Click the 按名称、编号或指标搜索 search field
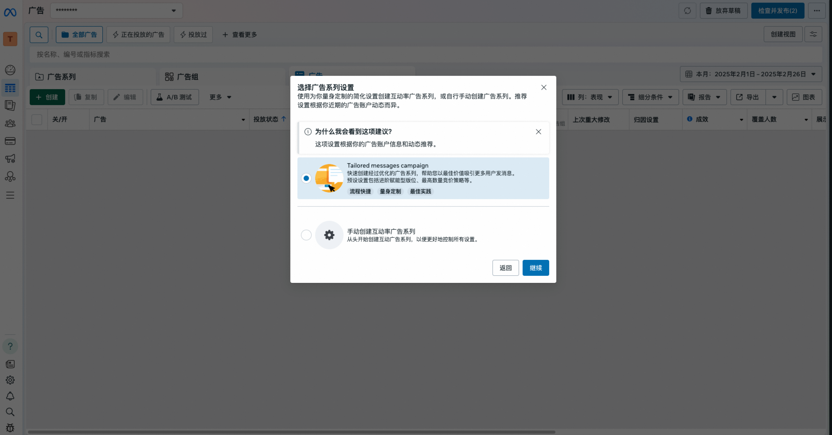 [426, 55]
